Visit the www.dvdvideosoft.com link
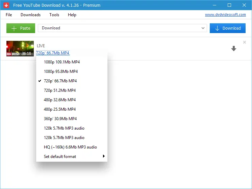The image size is (252, 189). [226, 15]
